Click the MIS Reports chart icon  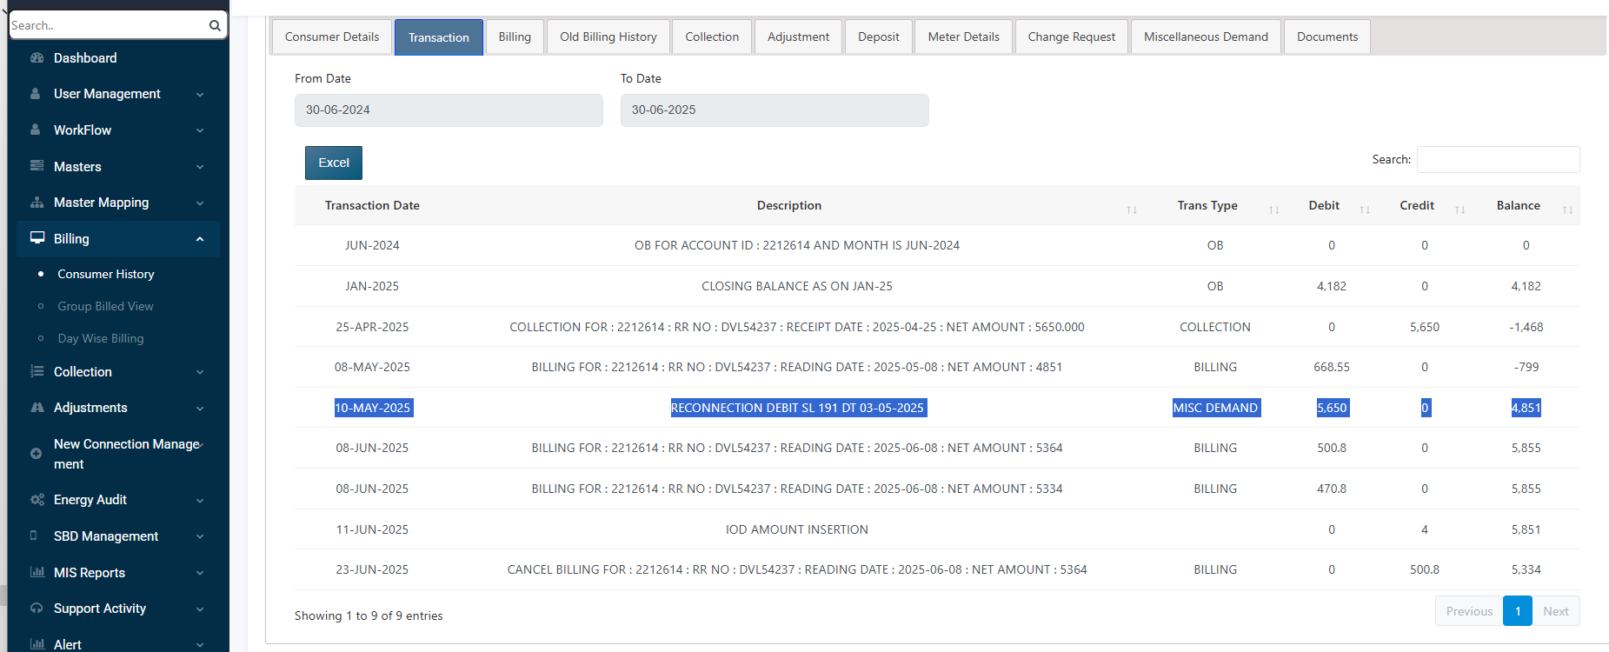click(37, 573)
